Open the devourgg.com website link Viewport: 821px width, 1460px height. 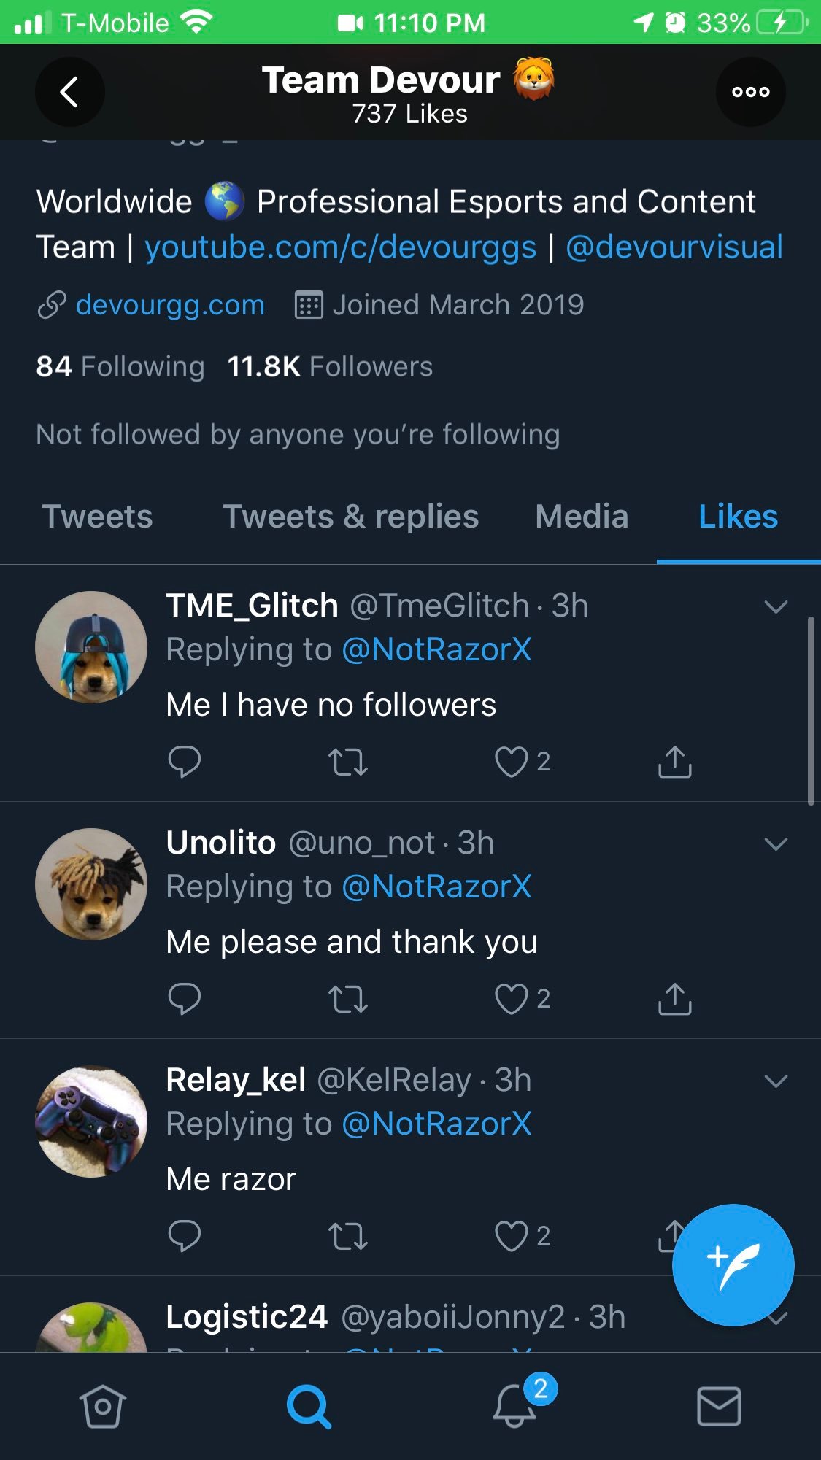tap(169, 305)
